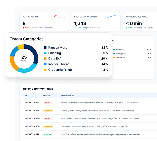This screenshot has width=157, height=141.
Task: Click the Data Exfil orange legend swatch
Action: coord(45,59)
